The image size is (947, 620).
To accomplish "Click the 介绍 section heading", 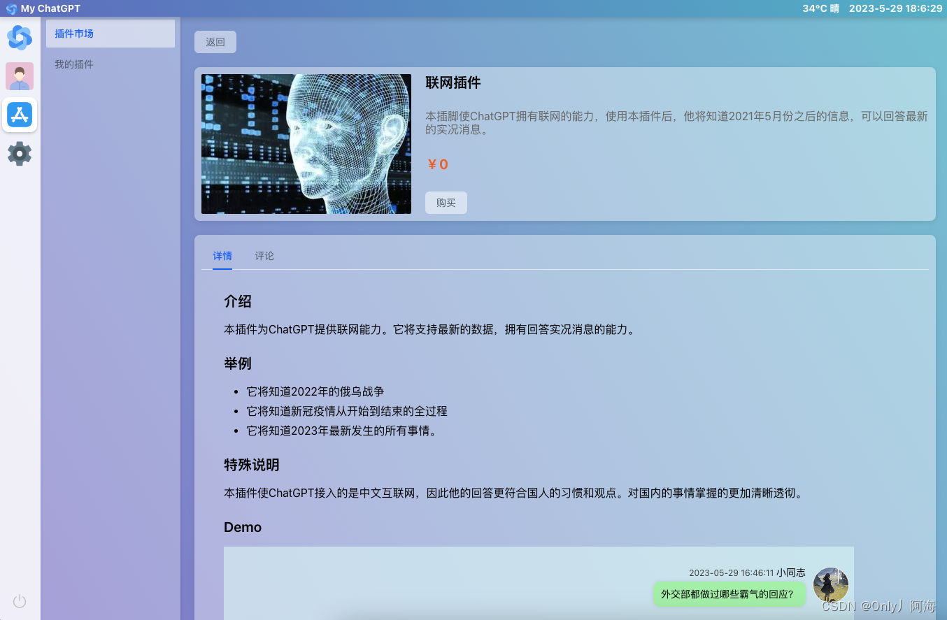I will click(238, 301).
